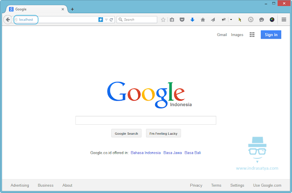The width and height of the screenshot is (292, 193).
Task: Close the Google tab
Action: (63, 9)
